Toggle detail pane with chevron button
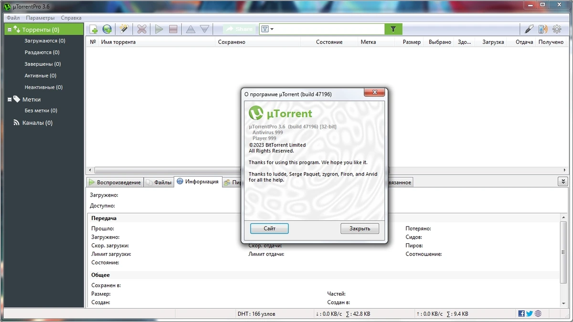573x322 pixels. (563, 182)
